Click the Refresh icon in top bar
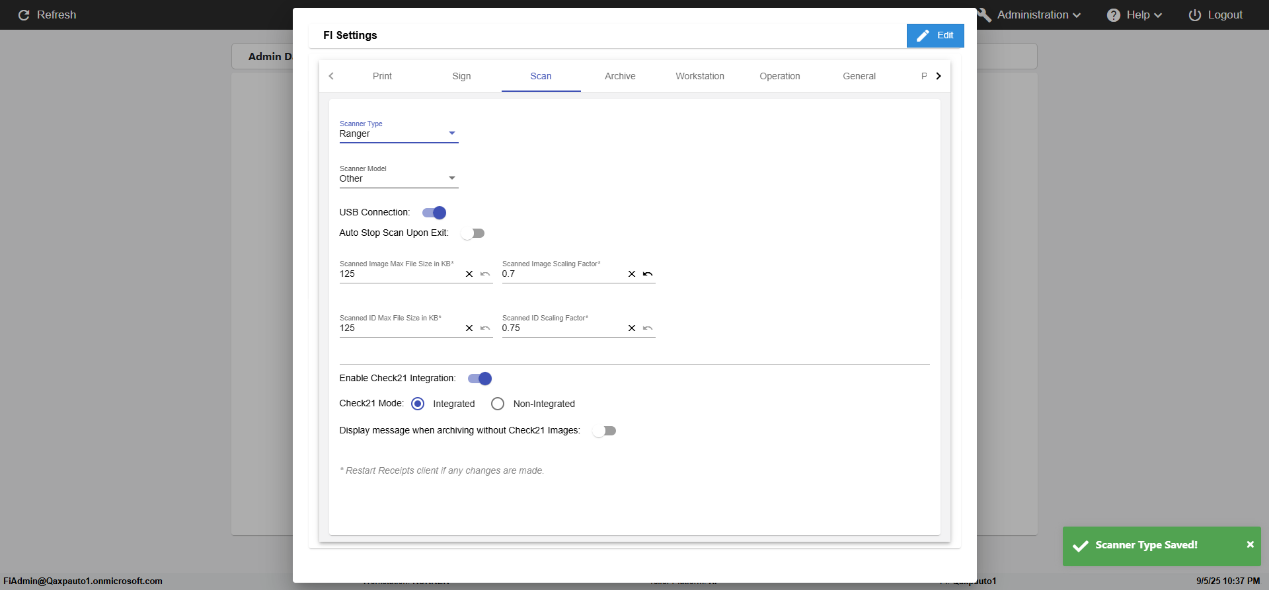This screenshot has width=1269, height=590. (x=24, y=15)
